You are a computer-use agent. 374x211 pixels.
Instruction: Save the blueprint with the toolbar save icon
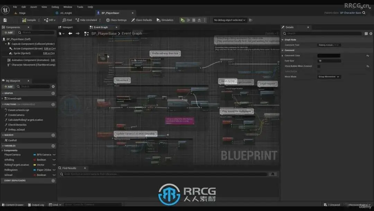(5, 20)
